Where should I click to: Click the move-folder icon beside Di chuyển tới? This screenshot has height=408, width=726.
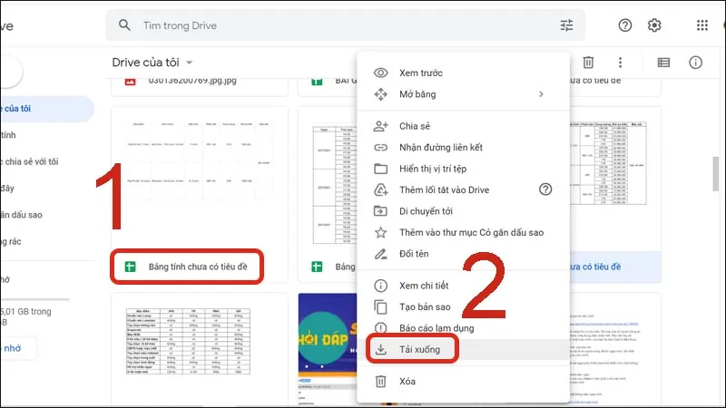380,211
